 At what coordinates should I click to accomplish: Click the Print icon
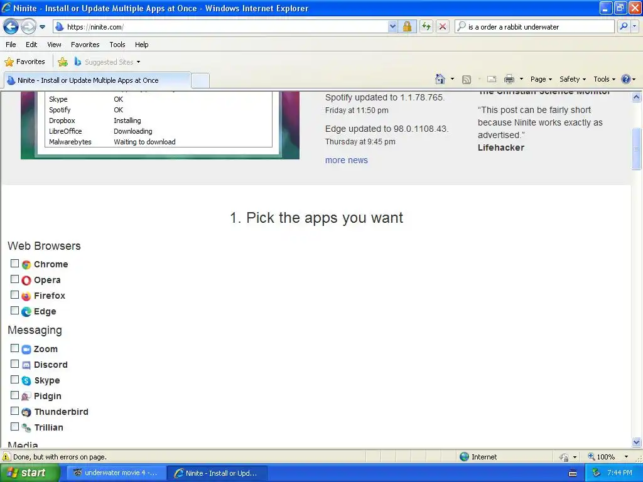pos(509,79)
